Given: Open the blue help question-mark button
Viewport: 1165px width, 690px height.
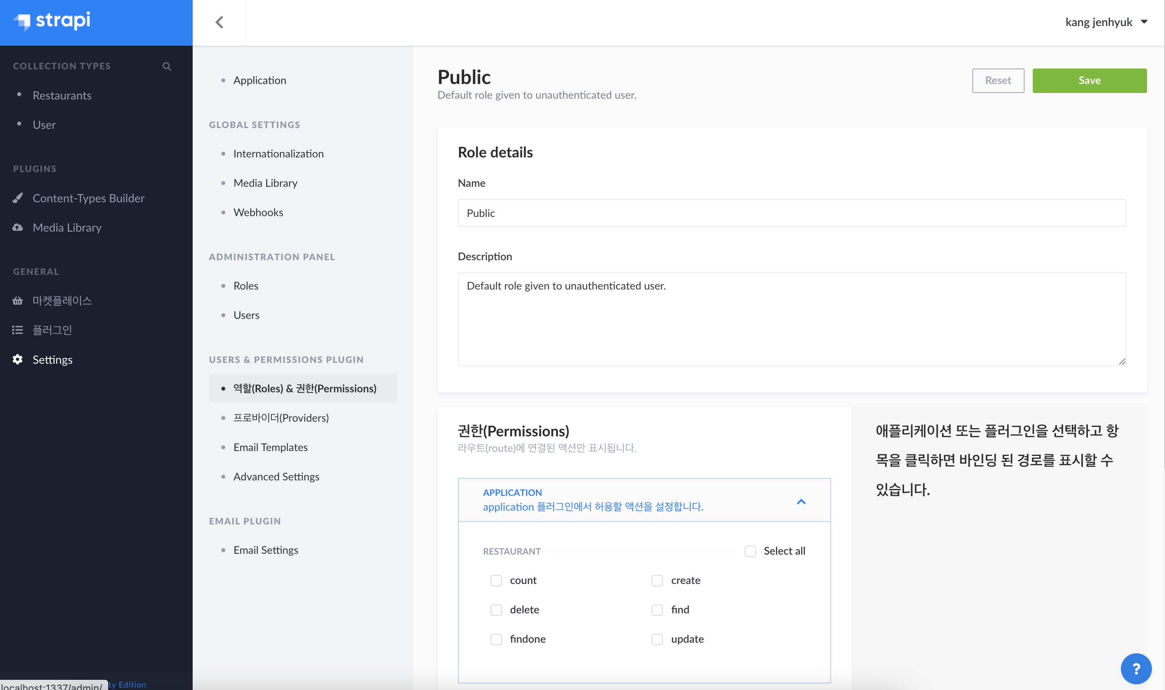Looking at the screenshot, I should point(1136,669).
